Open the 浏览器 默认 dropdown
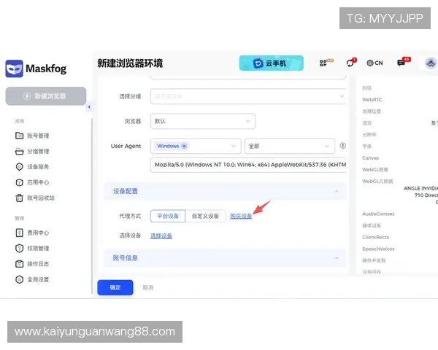 pos(203,121)
